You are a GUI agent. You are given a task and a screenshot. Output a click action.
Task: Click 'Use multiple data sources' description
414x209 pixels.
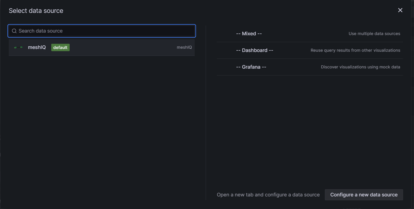374,34
